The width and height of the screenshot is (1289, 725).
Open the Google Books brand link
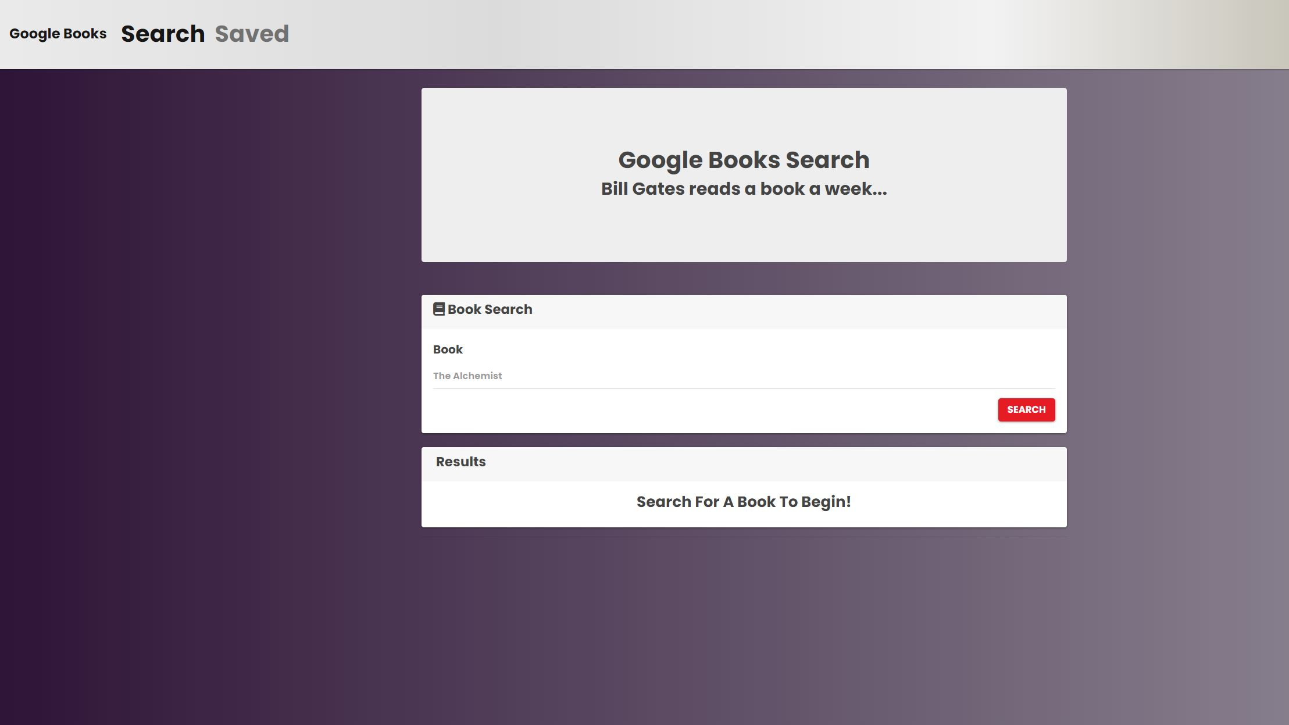[58, 34]
